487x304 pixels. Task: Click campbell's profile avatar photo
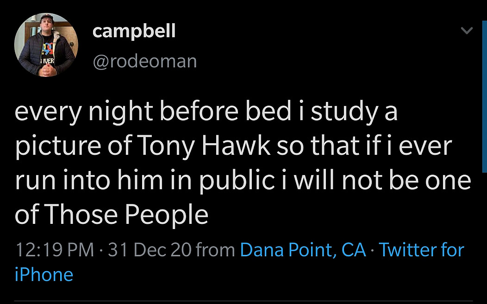click(x=46, y=45)
